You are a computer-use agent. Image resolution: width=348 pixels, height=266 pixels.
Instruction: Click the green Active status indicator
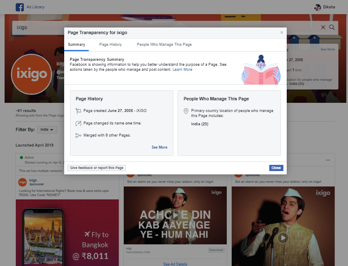click(22, 158)
